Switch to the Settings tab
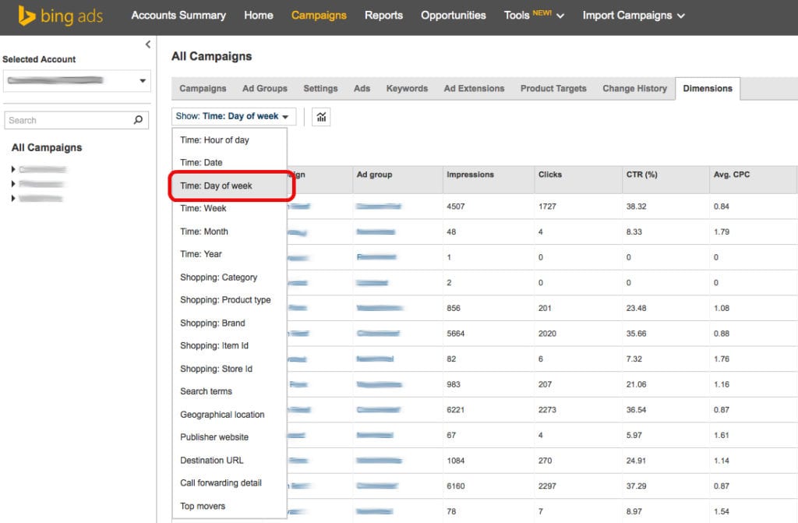This screenshot has width=798, height=523. click(x=320, y=88)
